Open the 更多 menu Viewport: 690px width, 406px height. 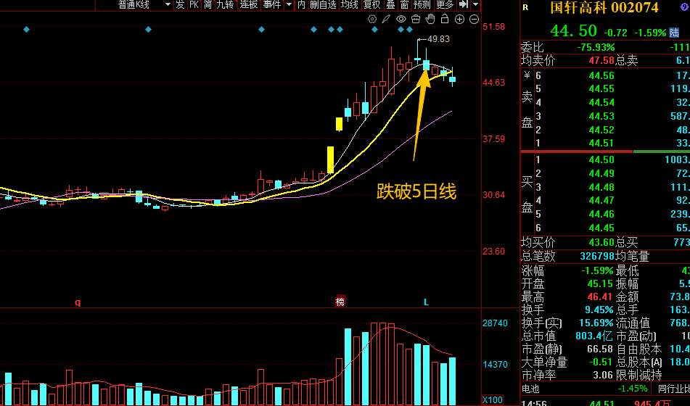tap(444, 4)
